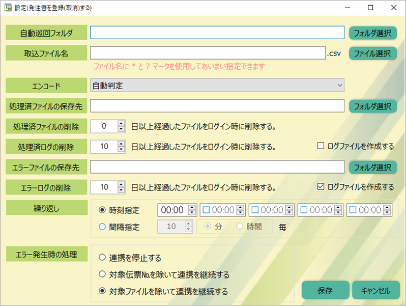Select 対象伝票№を除いて連携を継続する option
406x306 pixels.
point(102,274)
